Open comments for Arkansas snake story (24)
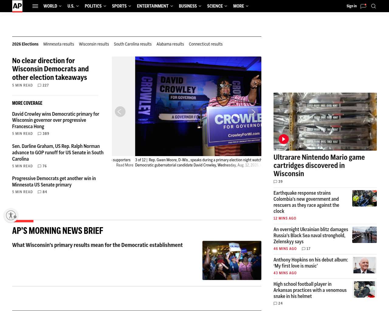Viewport: 389px width, 311px height. click(278, 303)
